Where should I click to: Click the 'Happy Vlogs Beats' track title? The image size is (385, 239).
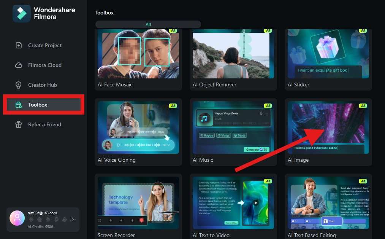[x=227, y=113]
